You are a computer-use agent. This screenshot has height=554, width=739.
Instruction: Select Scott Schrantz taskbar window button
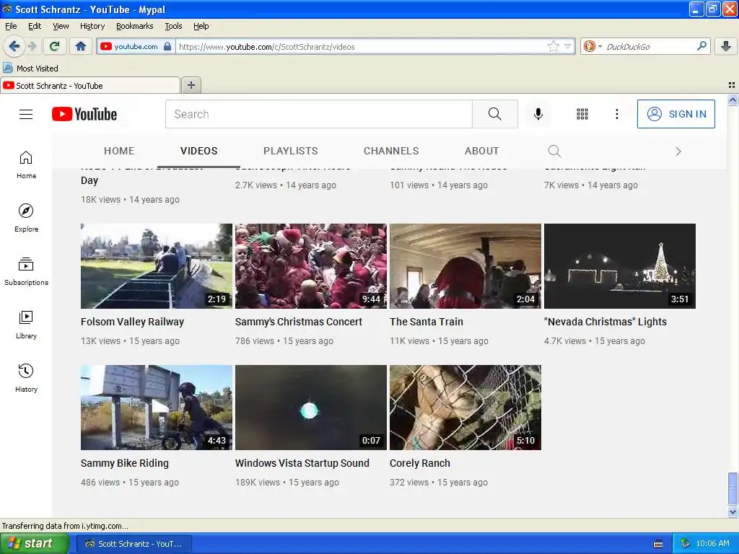coord(134,544)
